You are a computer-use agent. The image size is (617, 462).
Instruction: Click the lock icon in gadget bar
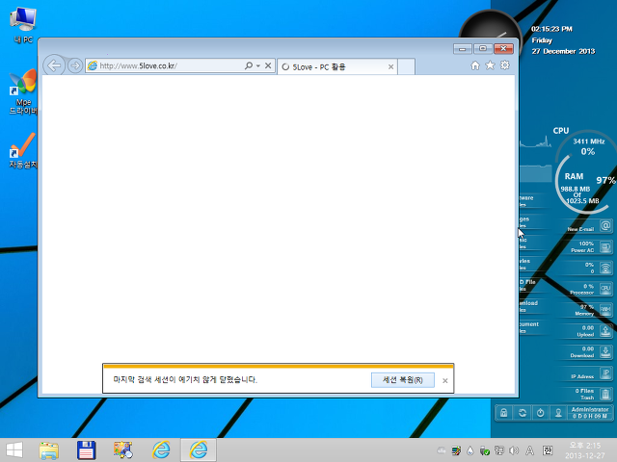pyautogui.click(x=503, y=413)
